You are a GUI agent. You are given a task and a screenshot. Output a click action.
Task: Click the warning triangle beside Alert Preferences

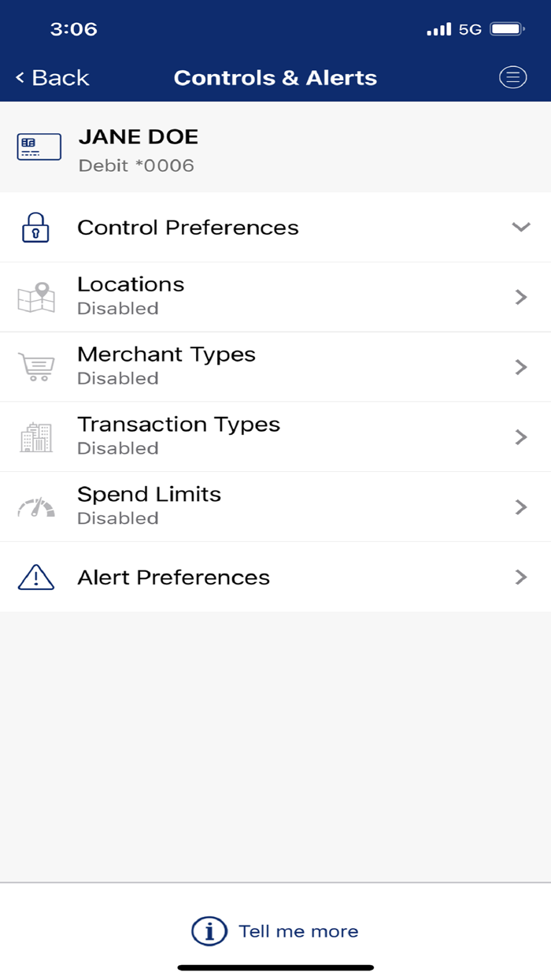35,577
